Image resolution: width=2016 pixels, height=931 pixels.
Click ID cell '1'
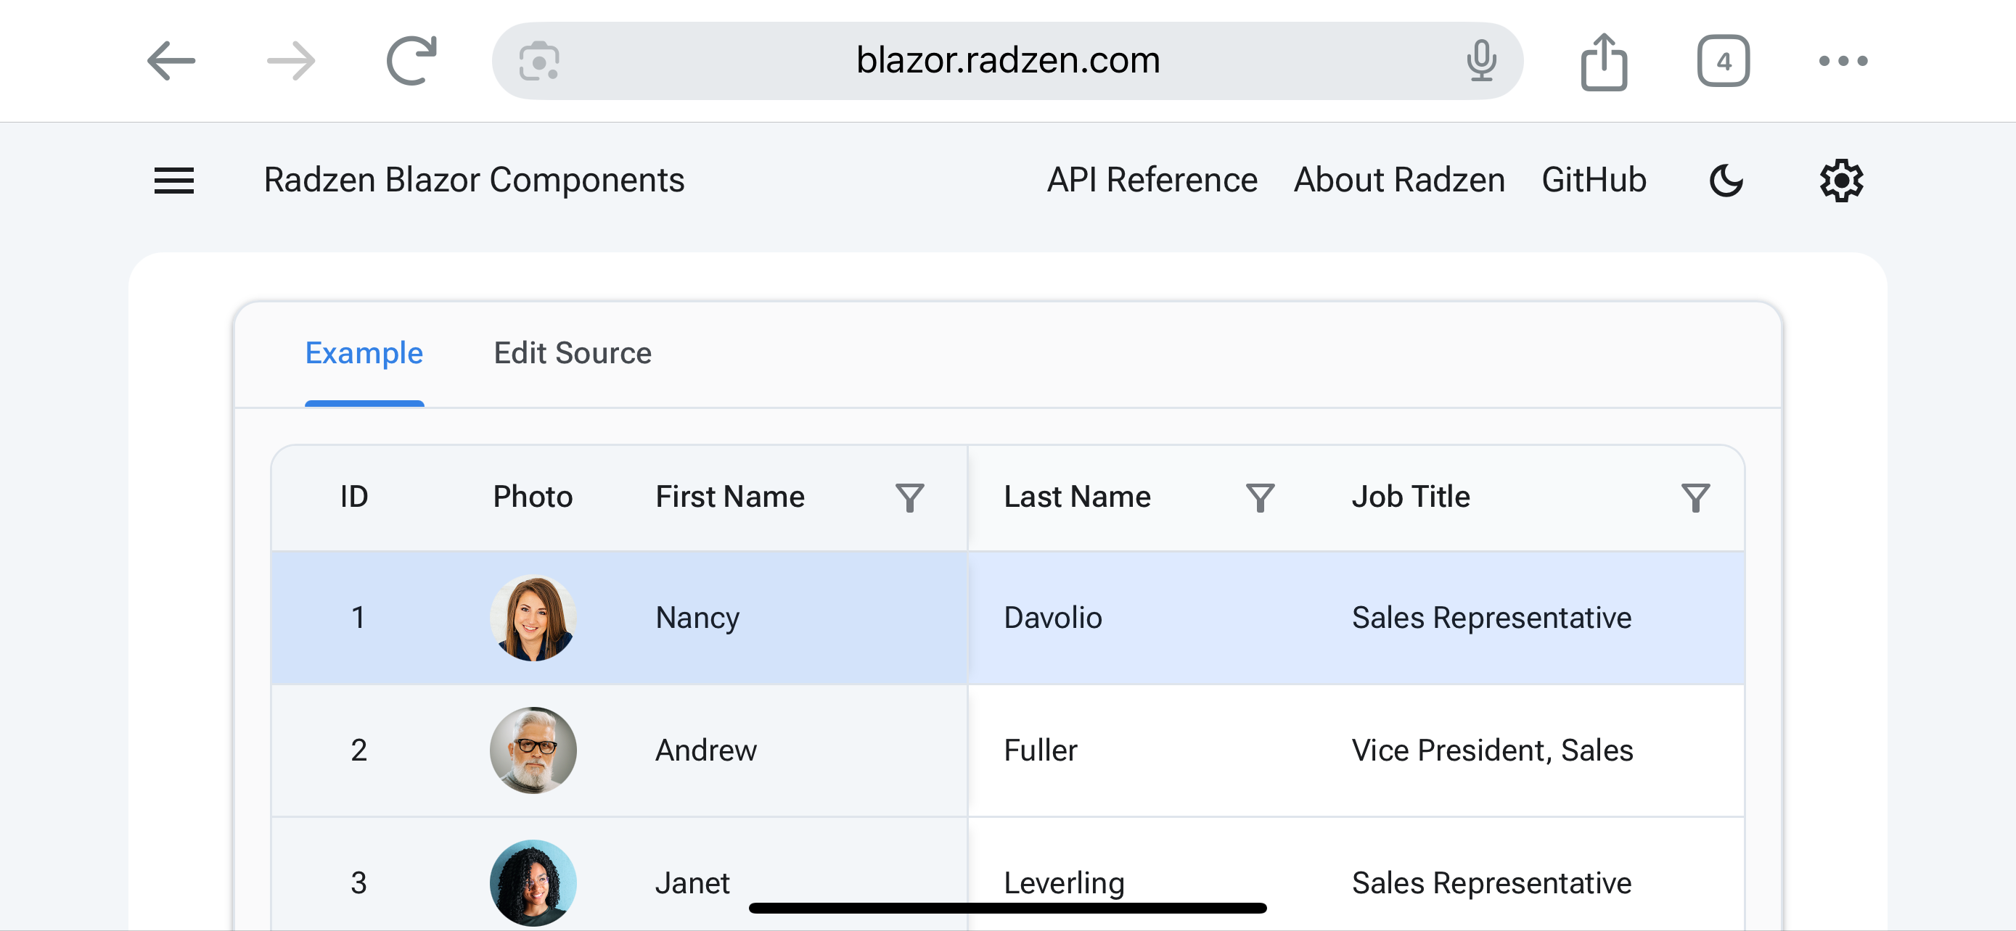[x=358, y=618]
